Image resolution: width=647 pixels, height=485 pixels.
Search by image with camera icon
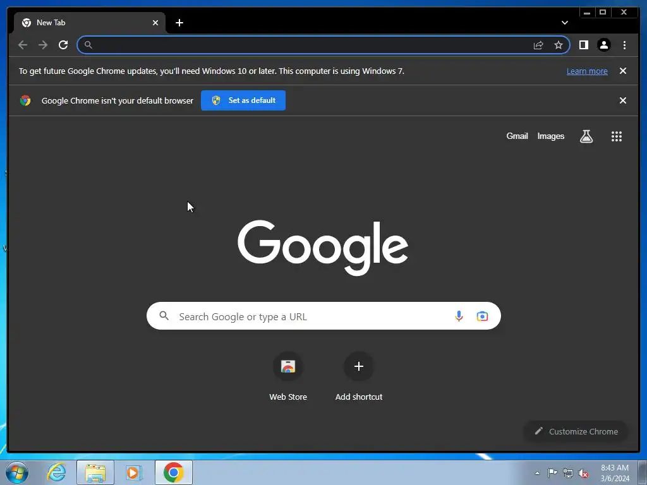482,316
